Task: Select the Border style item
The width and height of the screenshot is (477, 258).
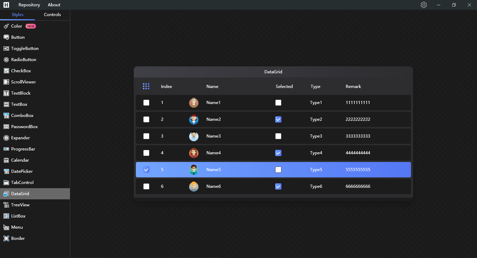Action: click(x=18, y=238)
